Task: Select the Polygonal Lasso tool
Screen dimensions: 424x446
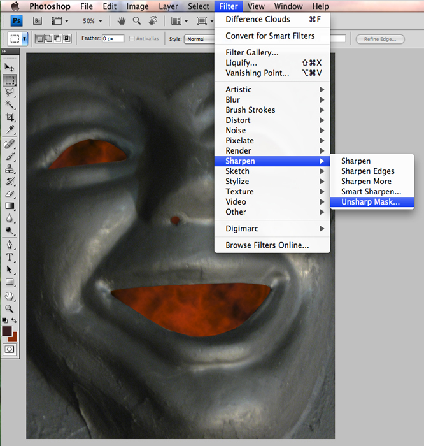Action: [x=10, y=92]
